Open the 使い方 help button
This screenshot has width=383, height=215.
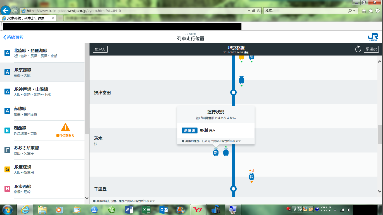point(100,49)
